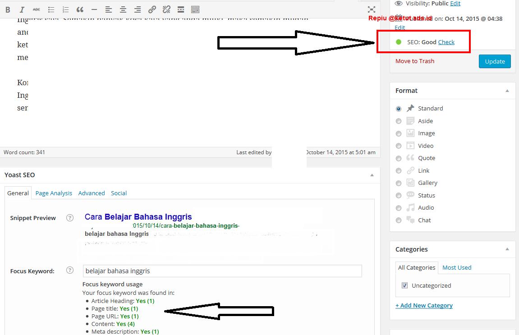The image size is (519, 335).
Task: Select the Video post format
Action: [x=399, y=146]
